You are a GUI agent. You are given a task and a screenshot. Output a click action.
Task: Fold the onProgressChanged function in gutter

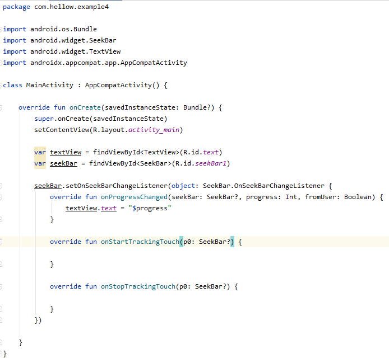tap(1, 197)
